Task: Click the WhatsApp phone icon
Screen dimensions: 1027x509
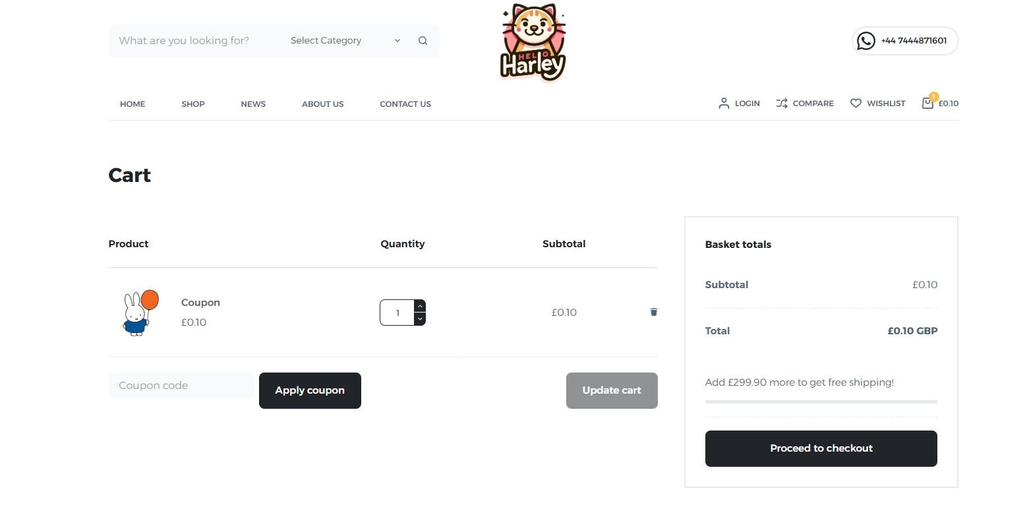Action: (866, 41)
